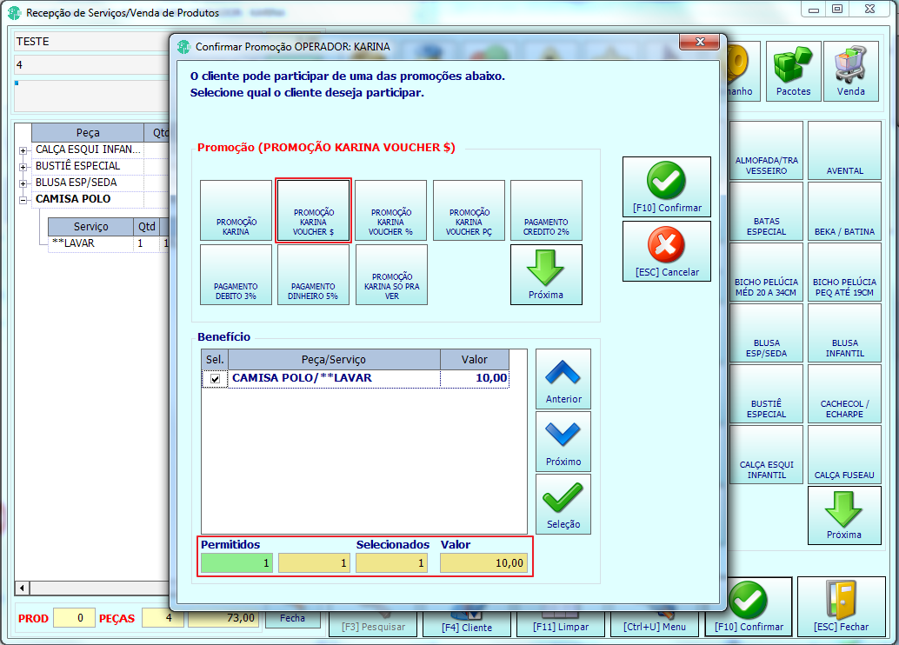This screenshot has width=899, height=645.
Task: Toggle checkbox for CAMISA POLO/**LAVAR
Action: (x=215, y=378)
